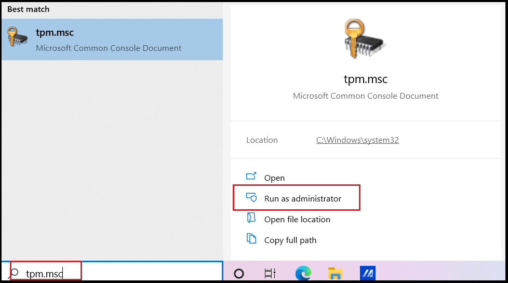Click Open action for tpm.msc
508x283 pixels.
[274, 178]
